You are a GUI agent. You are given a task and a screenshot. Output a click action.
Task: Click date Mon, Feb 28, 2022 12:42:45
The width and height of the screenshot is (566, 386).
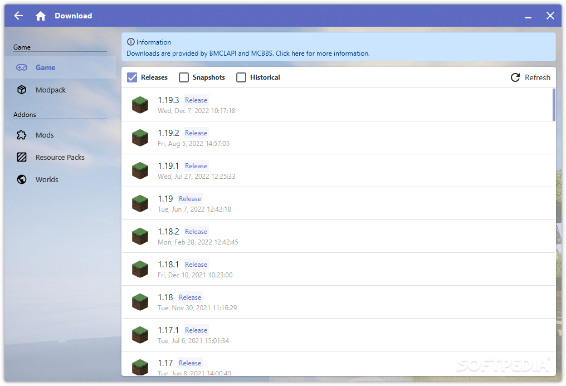click(x=198, y=242)
